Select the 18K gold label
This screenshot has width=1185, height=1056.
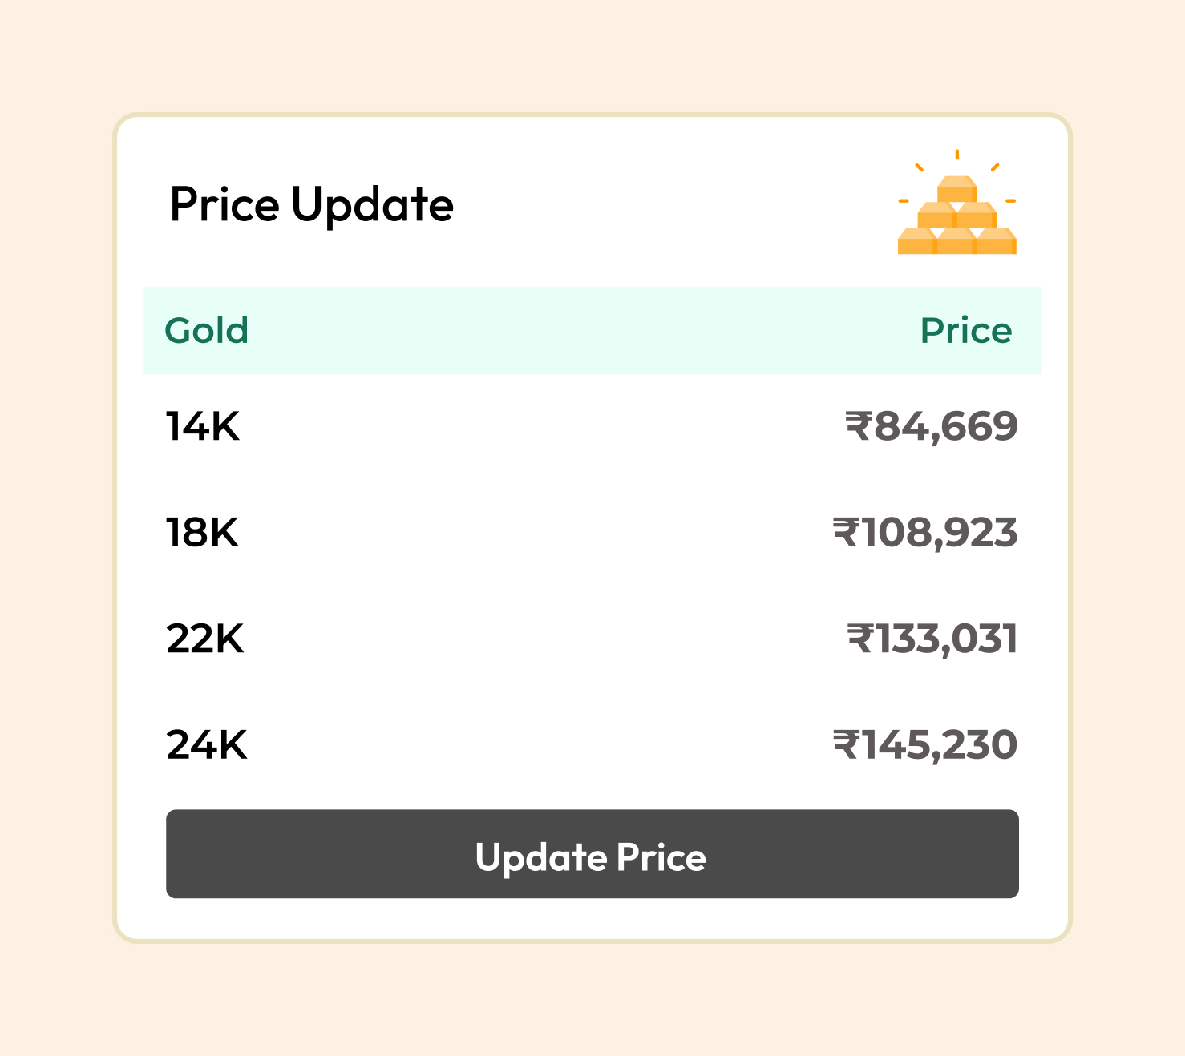tap(202, 533)
